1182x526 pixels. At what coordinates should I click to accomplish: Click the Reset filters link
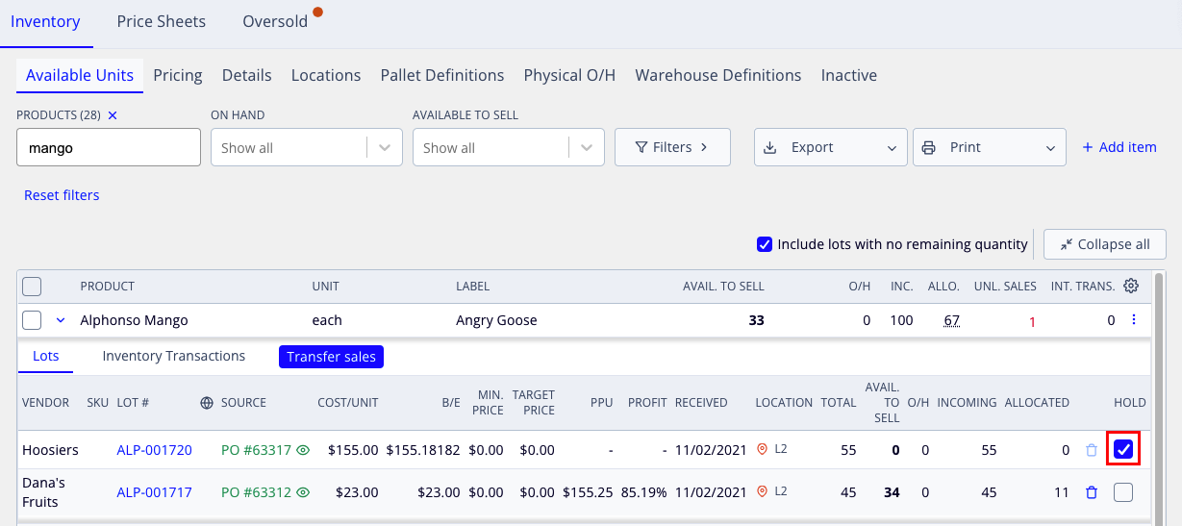point(62,195)
